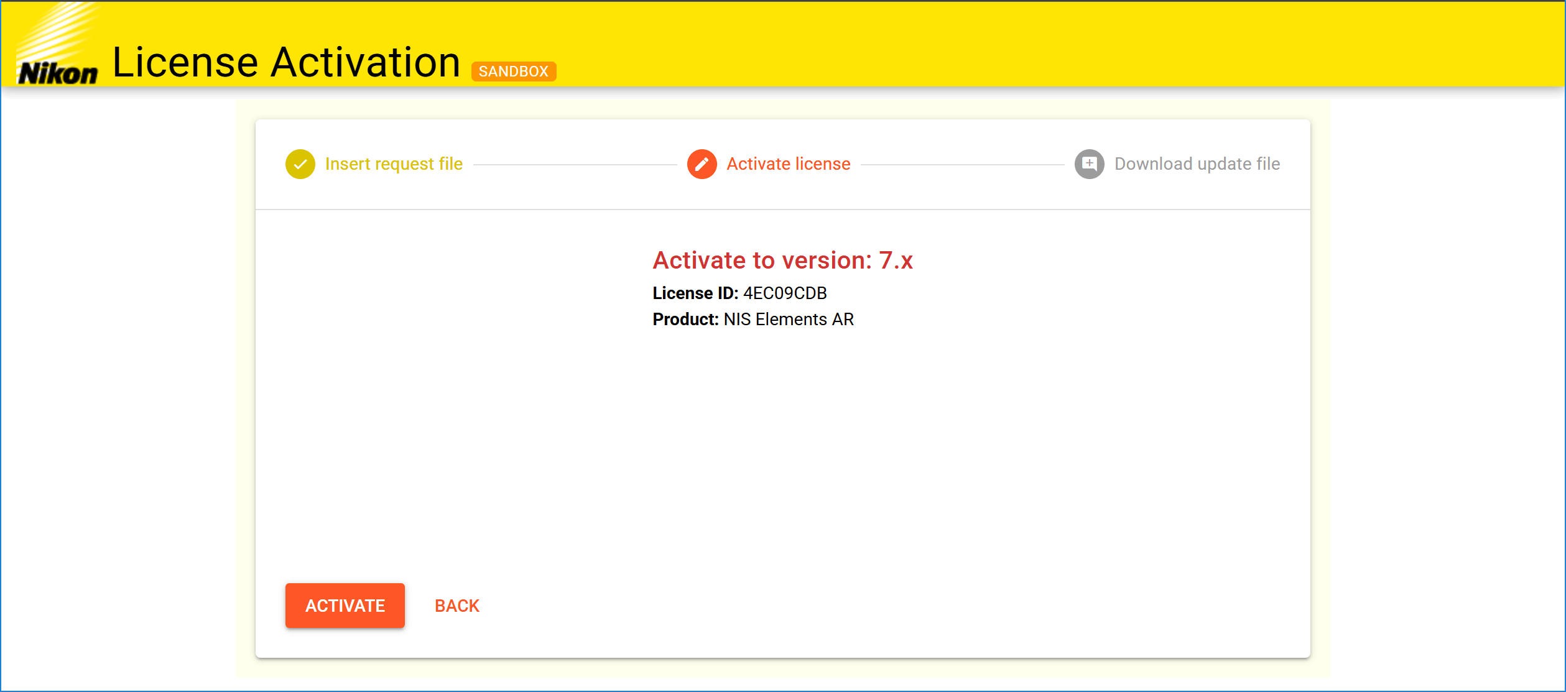
Task: Click the SANDBOX badge in the header
Action: click(514, 72)
